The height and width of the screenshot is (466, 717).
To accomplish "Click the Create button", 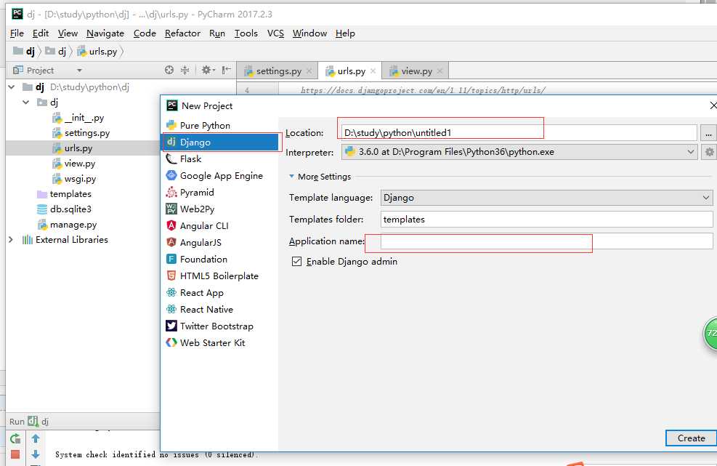I will tap(691, 438).
